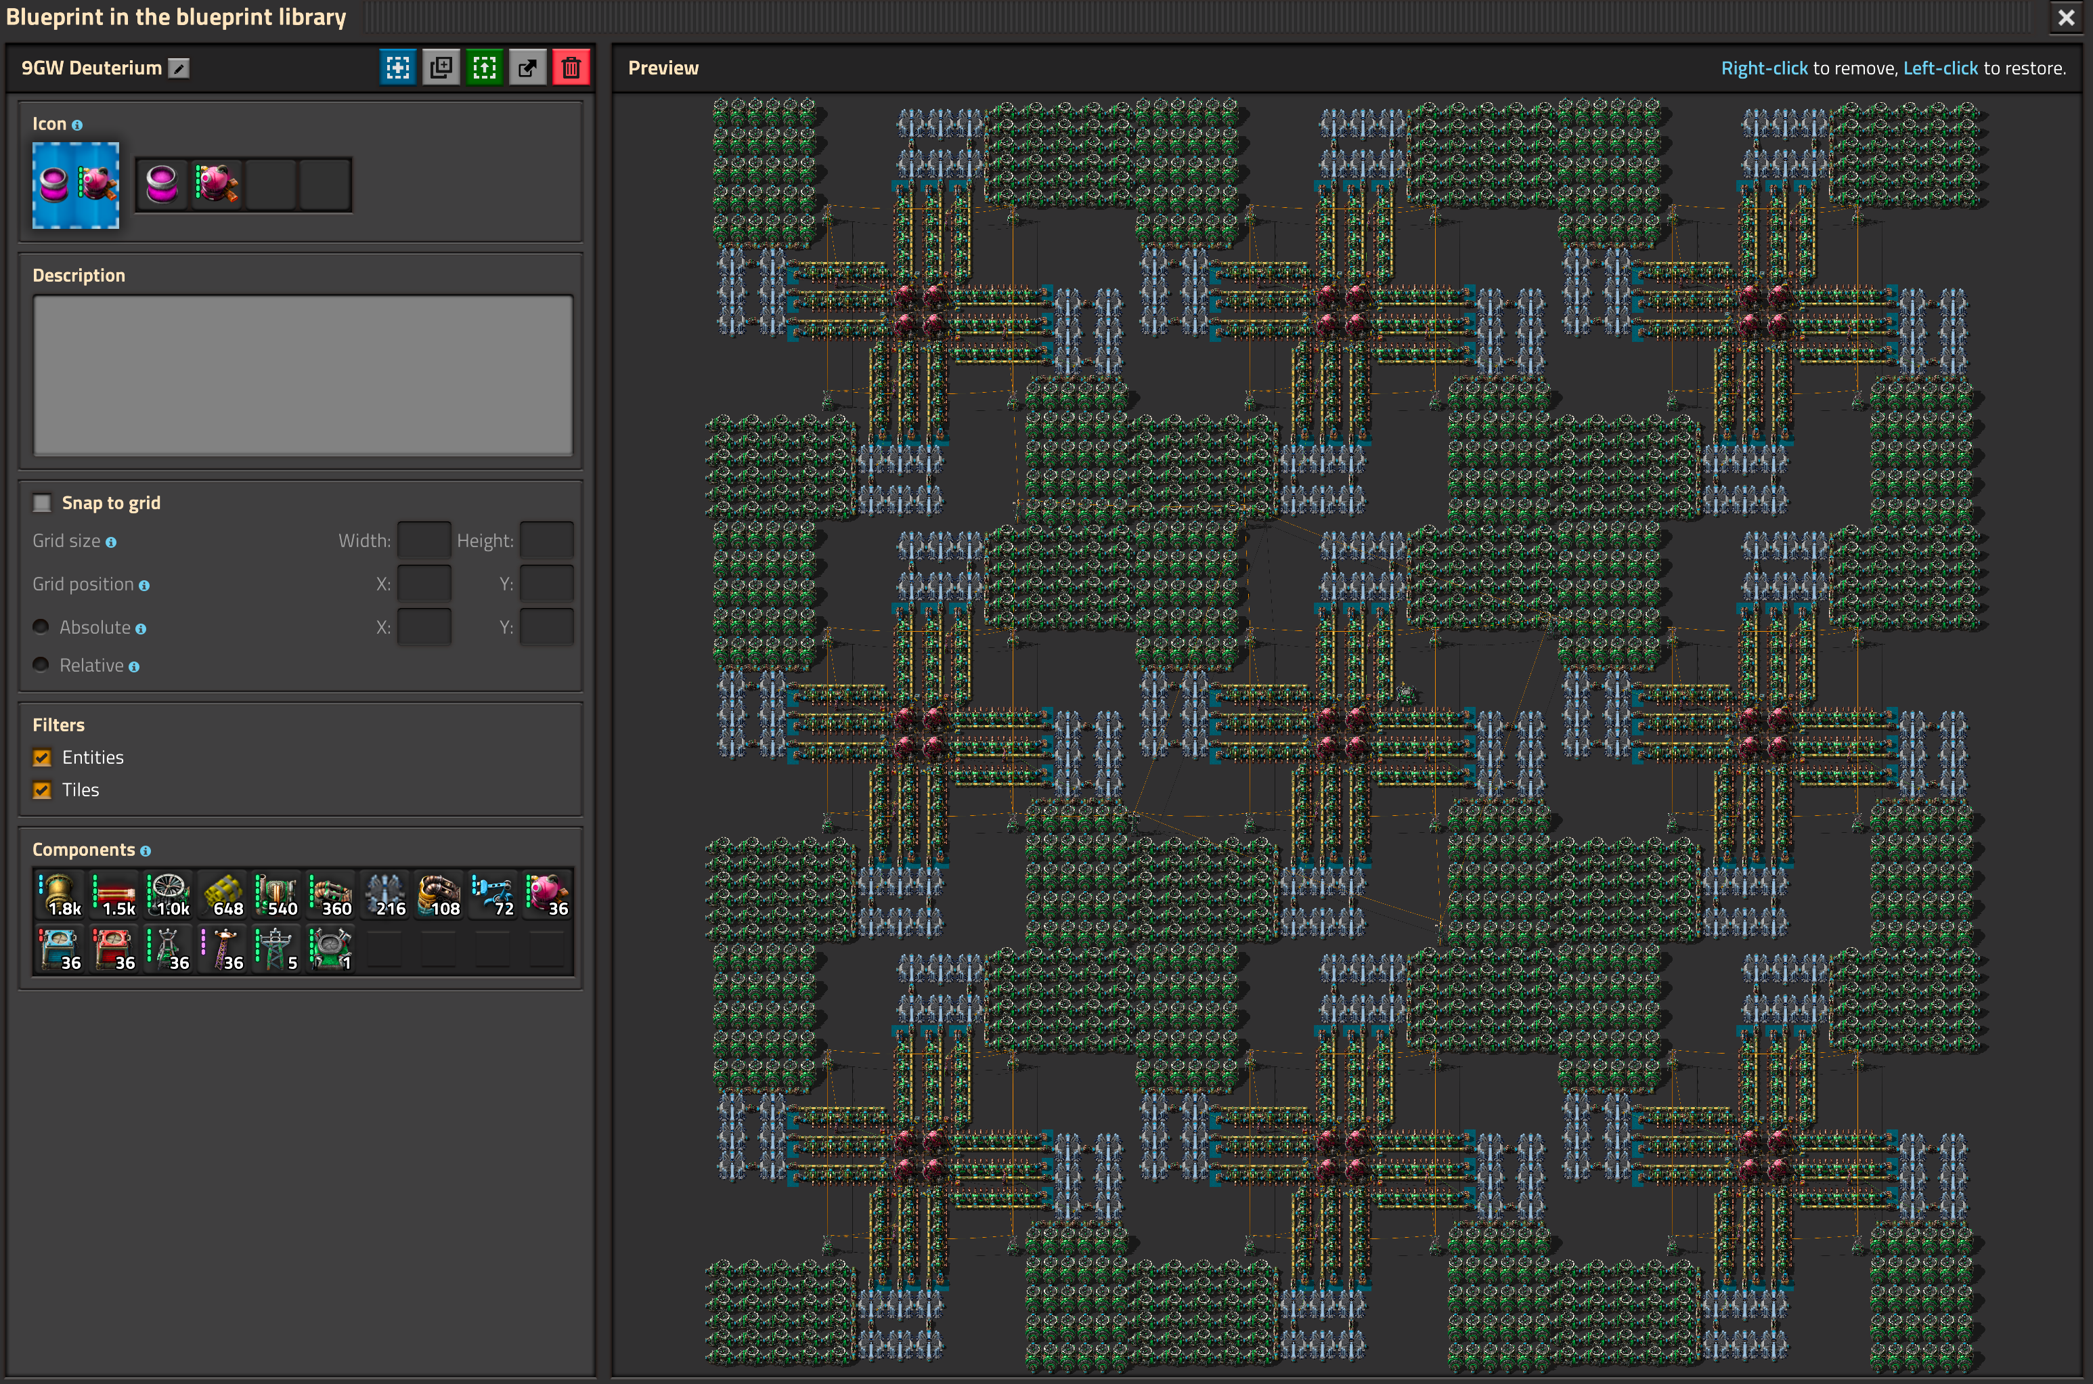Click the fourth empty blueprint icon slot
Viewport: 2093px width, 1384px height.
click(x=325, y=184)
